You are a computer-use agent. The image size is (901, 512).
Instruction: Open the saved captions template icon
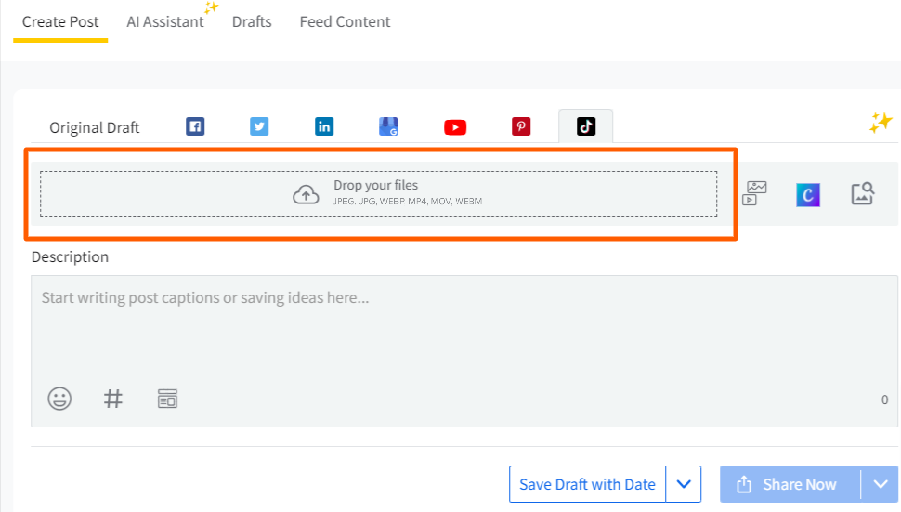pyautogui.click(x=167, y=399)
